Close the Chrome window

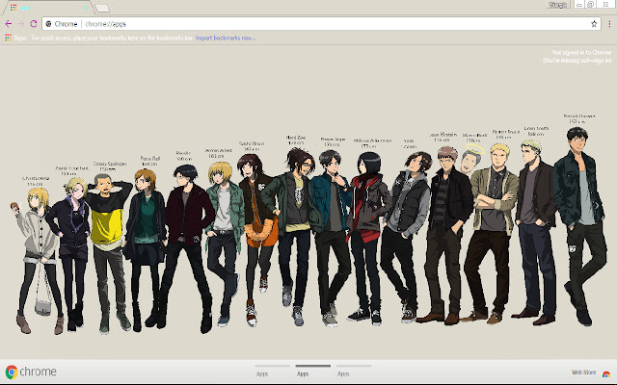click(x=605, y=5)
